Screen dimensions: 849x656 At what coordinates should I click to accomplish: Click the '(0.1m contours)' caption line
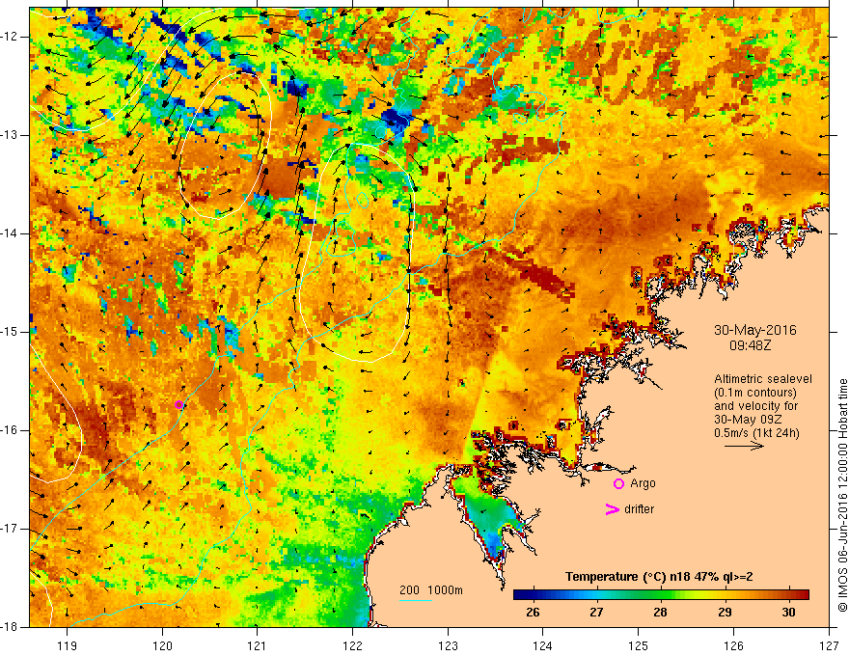click(755, 393)
